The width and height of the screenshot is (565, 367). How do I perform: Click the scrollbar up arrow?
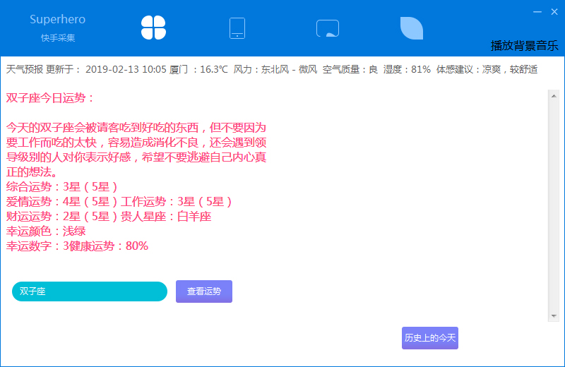click(554, 95)
